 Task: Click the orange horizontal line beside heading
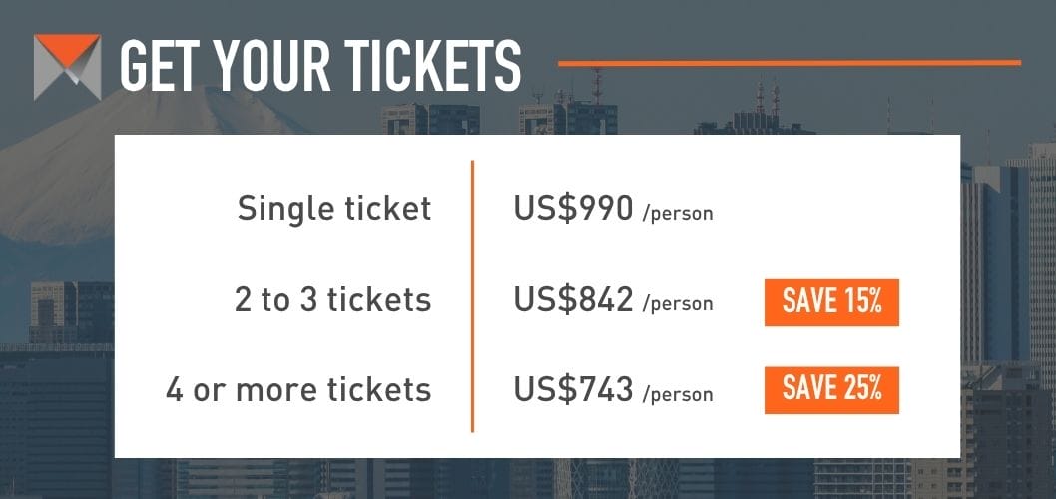pyautogui.click(x=789, y=63)
